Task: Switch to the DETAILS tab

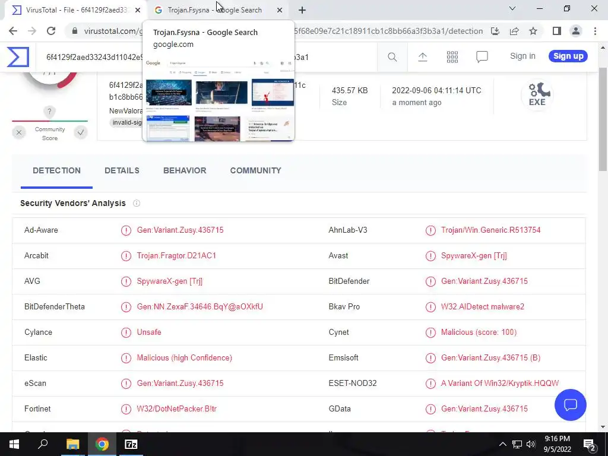Action: [x=122, y=170]
